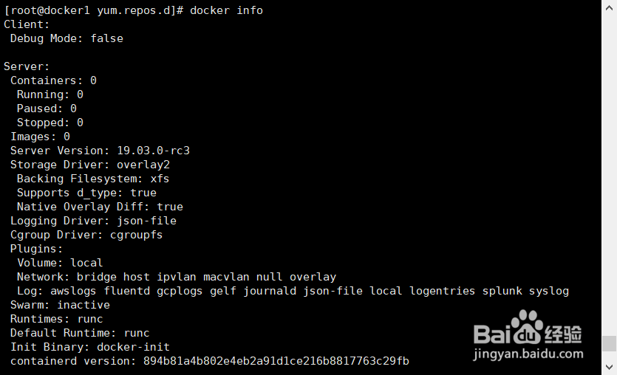Click the 'Backing Filesystem: xfs' line
Image resolution: width=617 pixels, height=375 pixels.
tap(93, 179)
